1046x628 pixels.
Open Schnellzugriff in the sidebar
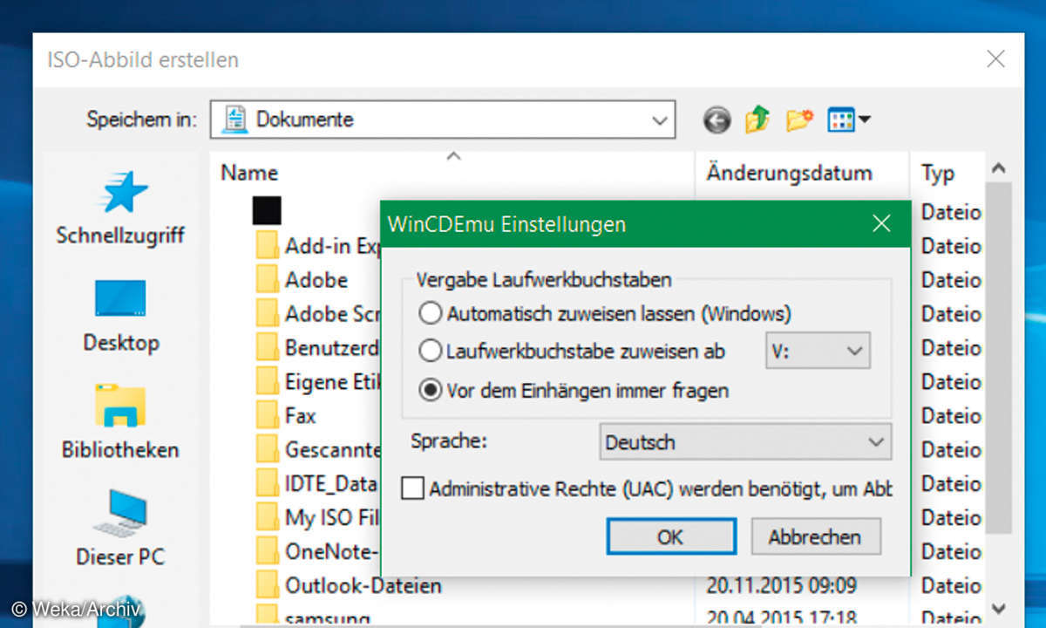[120, 208]
